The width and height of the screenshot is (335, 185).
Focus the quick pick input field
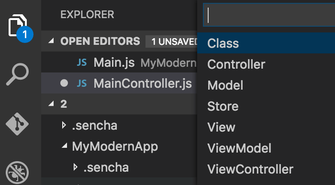[x=269, y=15]
